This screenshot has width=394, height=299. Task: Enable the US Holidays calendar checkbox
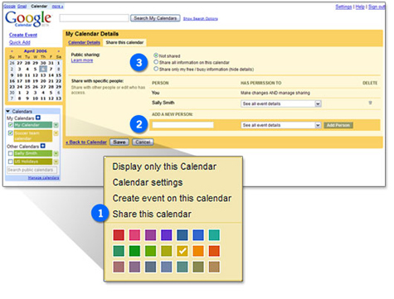click(11, 162)
